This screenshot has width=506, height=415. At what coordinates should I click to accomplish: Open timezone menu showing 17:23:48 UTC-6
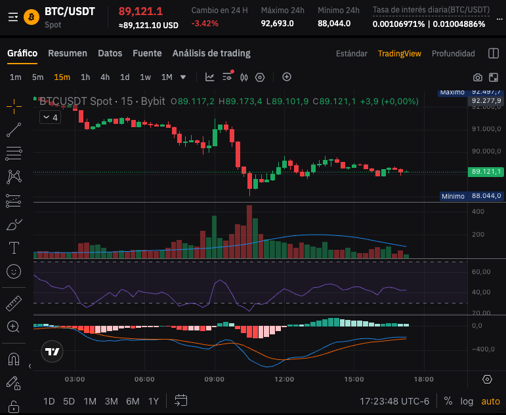coord(394,401)
